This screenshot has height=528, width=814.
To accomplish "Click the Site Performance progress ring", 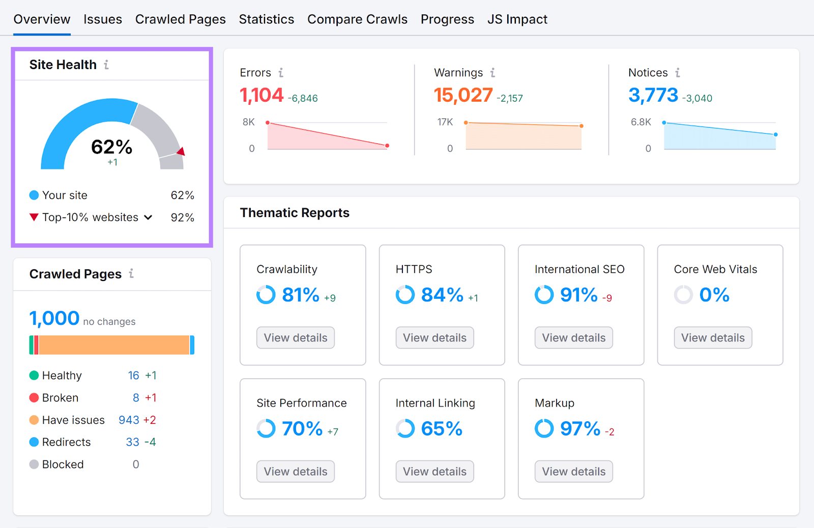I will 266,428.
